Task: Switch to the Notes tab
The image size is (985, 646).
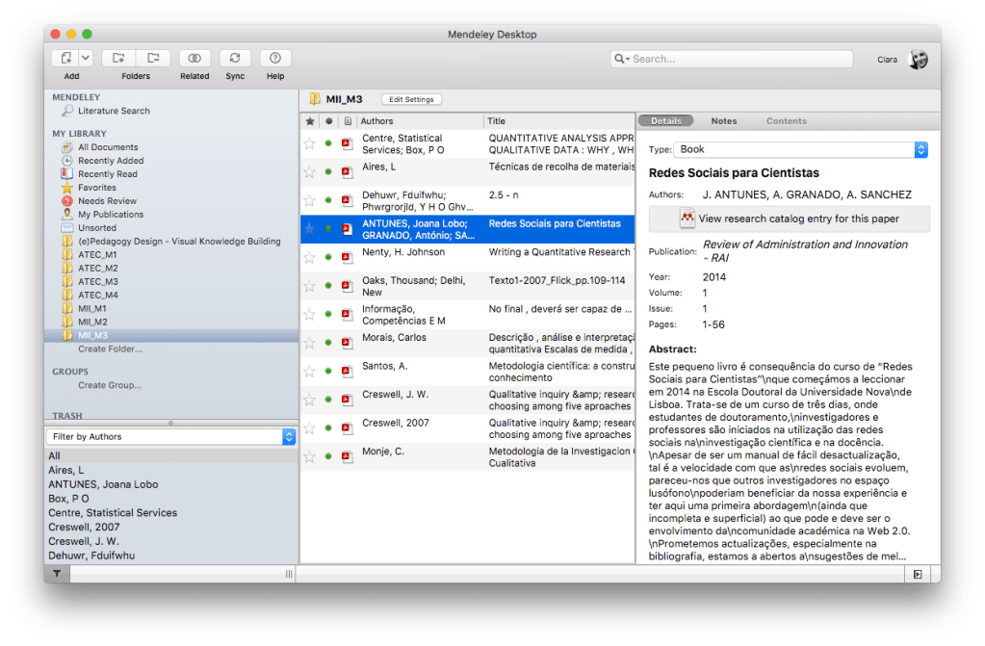Action: click(723, 121)
